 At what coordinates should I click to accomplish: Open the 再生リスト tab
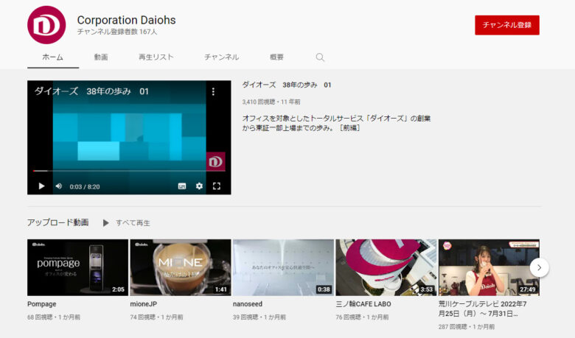pos(156,57)
